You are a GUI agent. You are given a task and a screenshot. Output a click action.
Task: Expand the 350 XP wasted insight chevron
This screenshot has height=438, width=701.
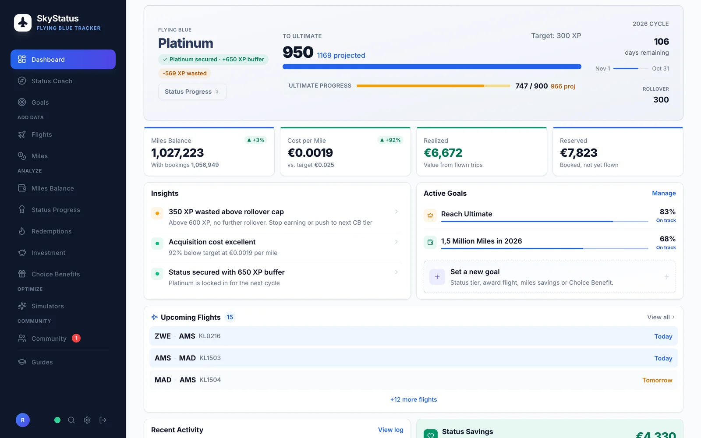[397, 212]
